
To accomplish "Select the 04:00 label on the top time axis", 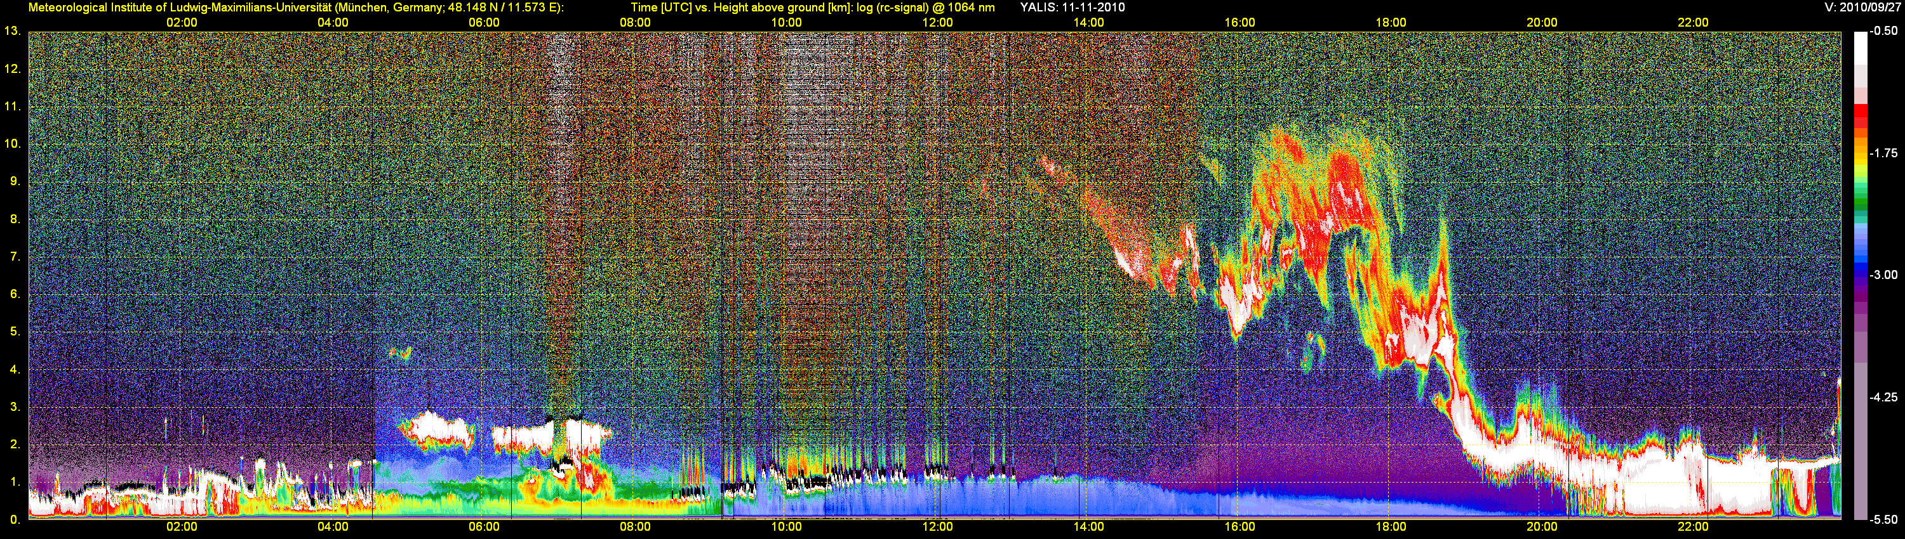I will tap(333, 23).
